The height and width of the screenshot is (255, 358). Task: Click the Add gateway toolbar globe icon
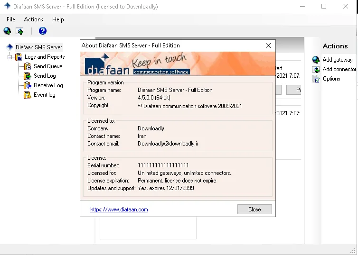[7, 31]
